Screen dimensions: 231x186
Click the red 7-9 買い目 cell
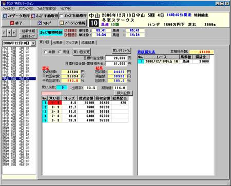coord(55,102)
